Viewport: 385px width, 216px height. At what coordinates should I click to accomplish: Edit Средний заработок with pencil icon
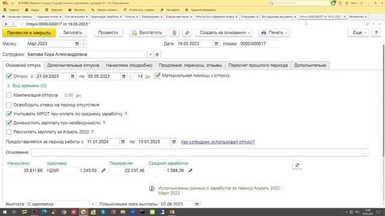coord(190,170)
